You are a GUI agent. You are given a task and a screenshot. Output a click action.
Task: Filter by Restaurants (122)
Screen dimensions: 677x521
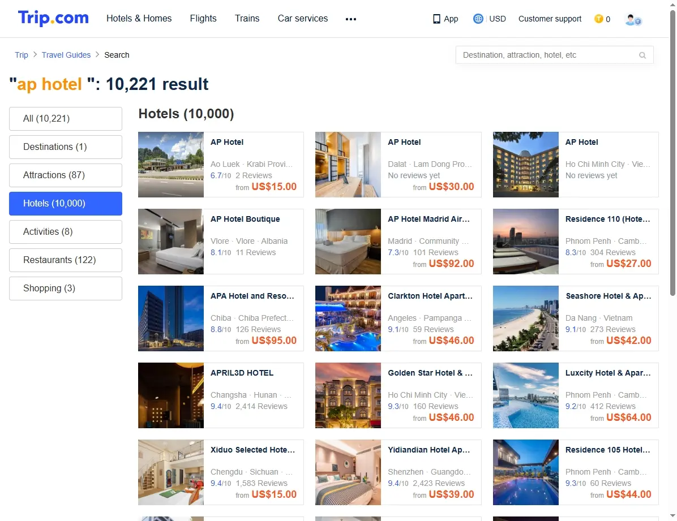pyautogui.click(x=66, y=260)
